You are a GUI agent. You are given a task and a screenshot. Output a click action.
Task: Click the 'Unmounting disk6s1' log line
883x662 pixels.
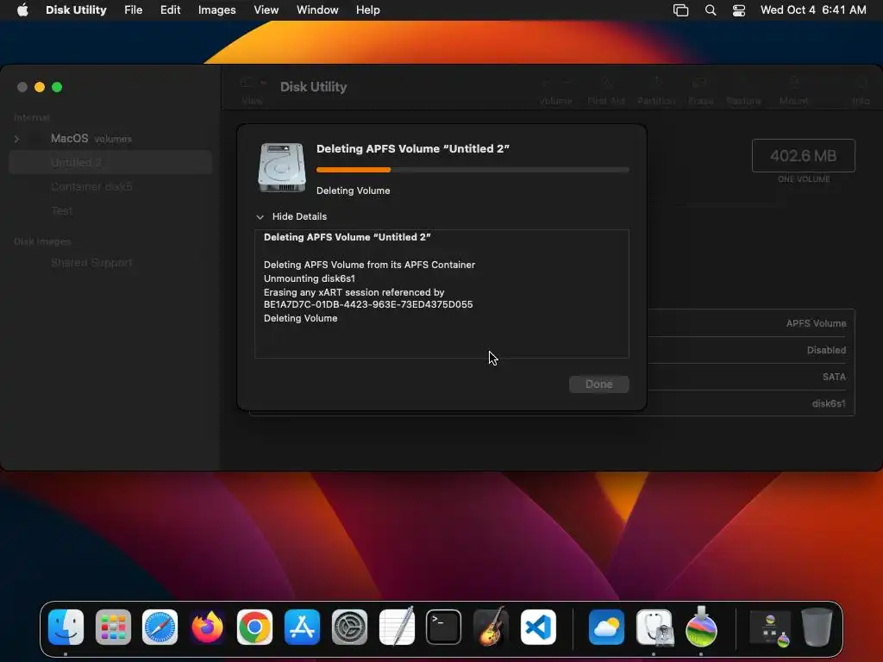pos(310,278)
